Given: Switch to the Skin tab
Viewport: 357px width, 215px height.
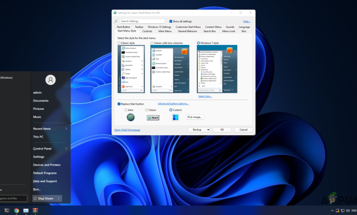Looking at the screenshot, I should click(x=243, y=31).
